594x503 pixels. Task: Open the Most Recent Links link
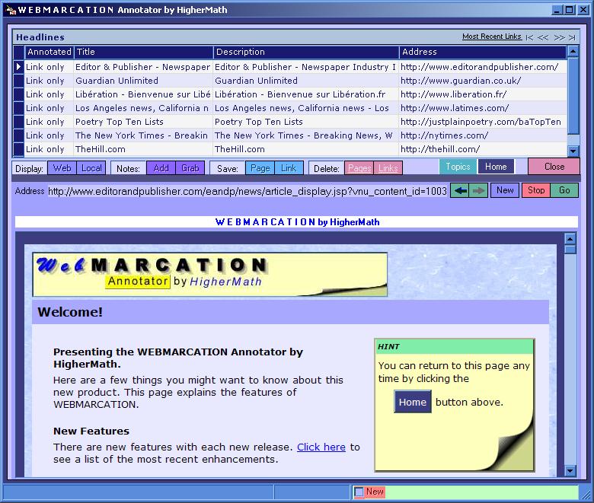pyautogui.click(x=492, y=37)
